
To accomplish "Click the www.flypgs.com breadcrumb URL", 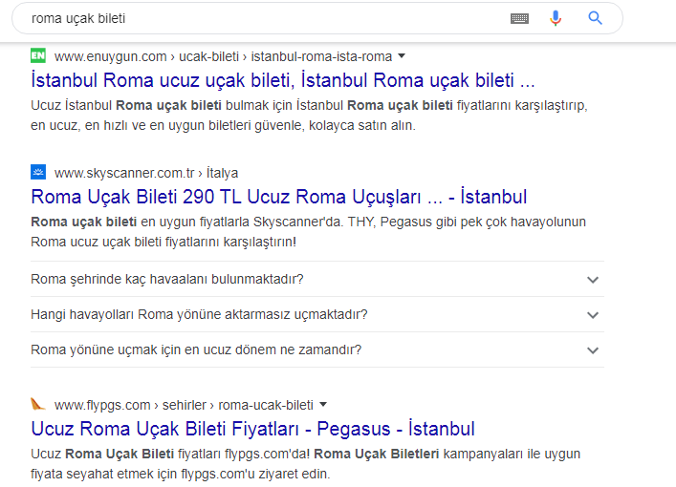I will 184,405.
